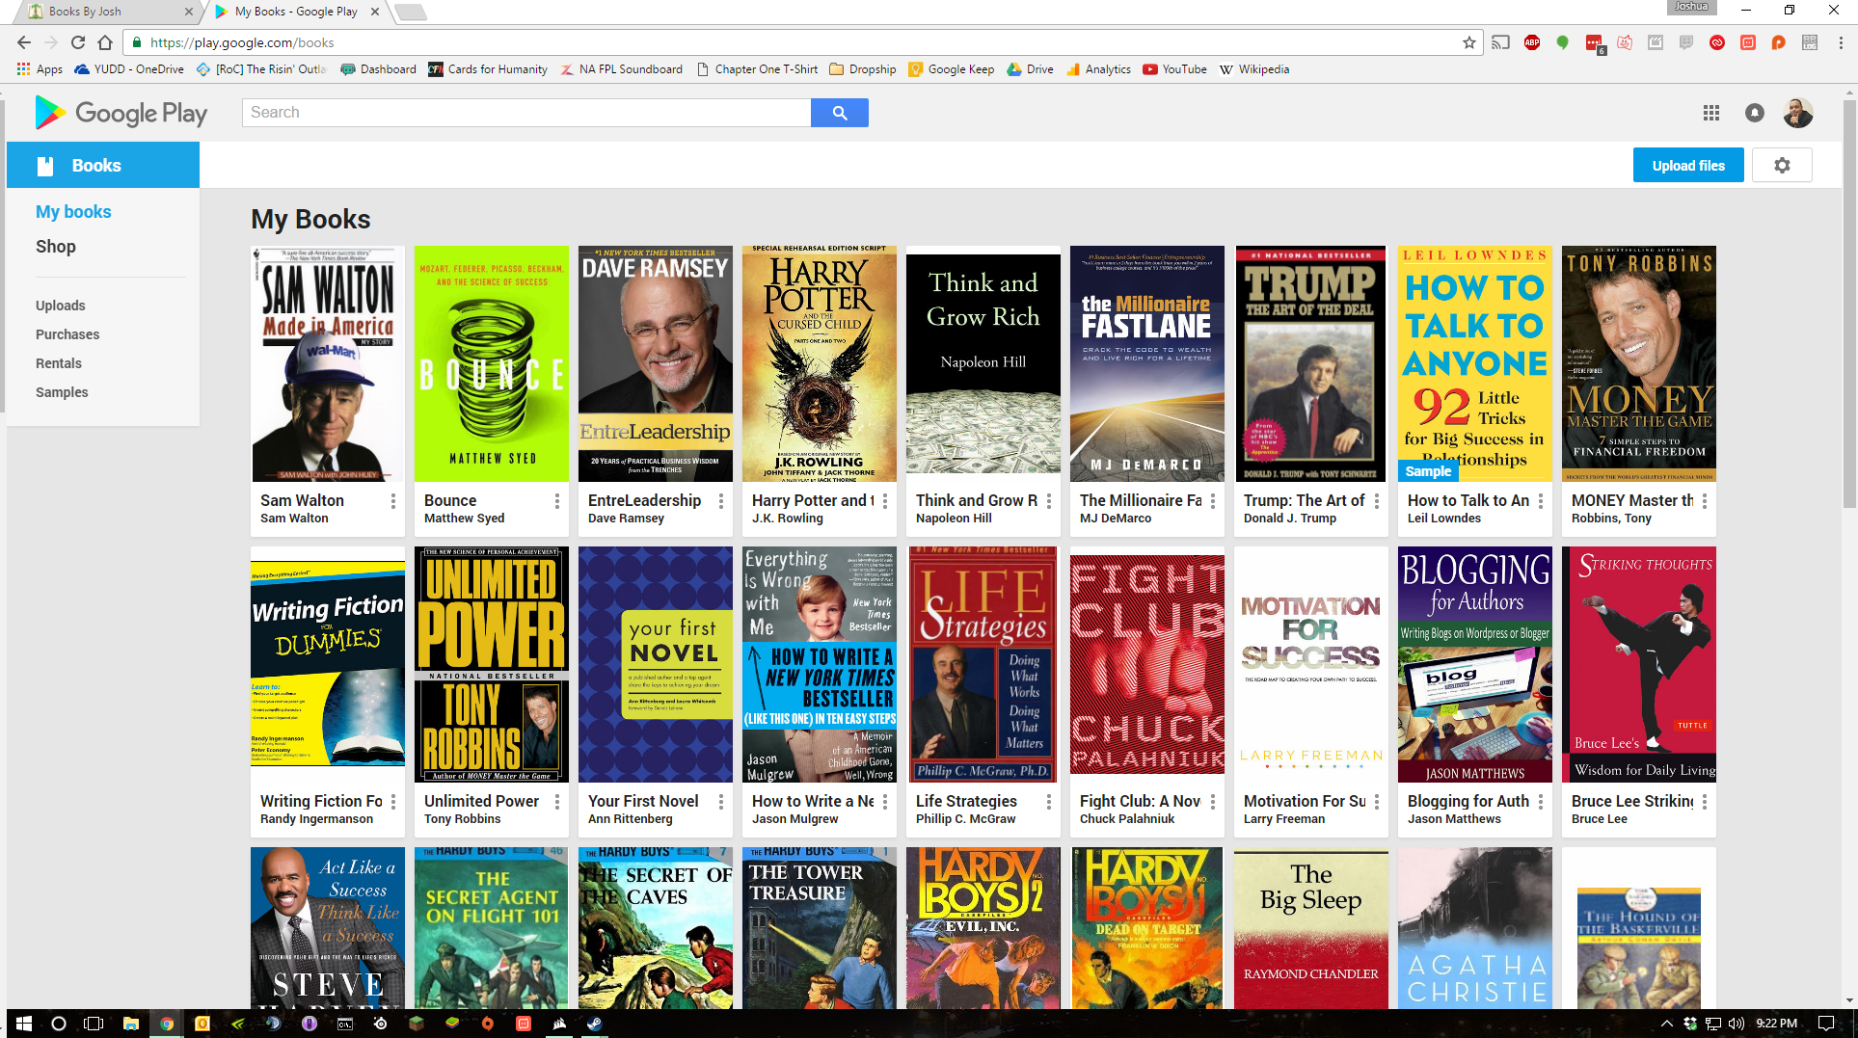Screen dimensions: 1858x1038
Task: Click the browser back arrow
Action: (x=24, y=42)
